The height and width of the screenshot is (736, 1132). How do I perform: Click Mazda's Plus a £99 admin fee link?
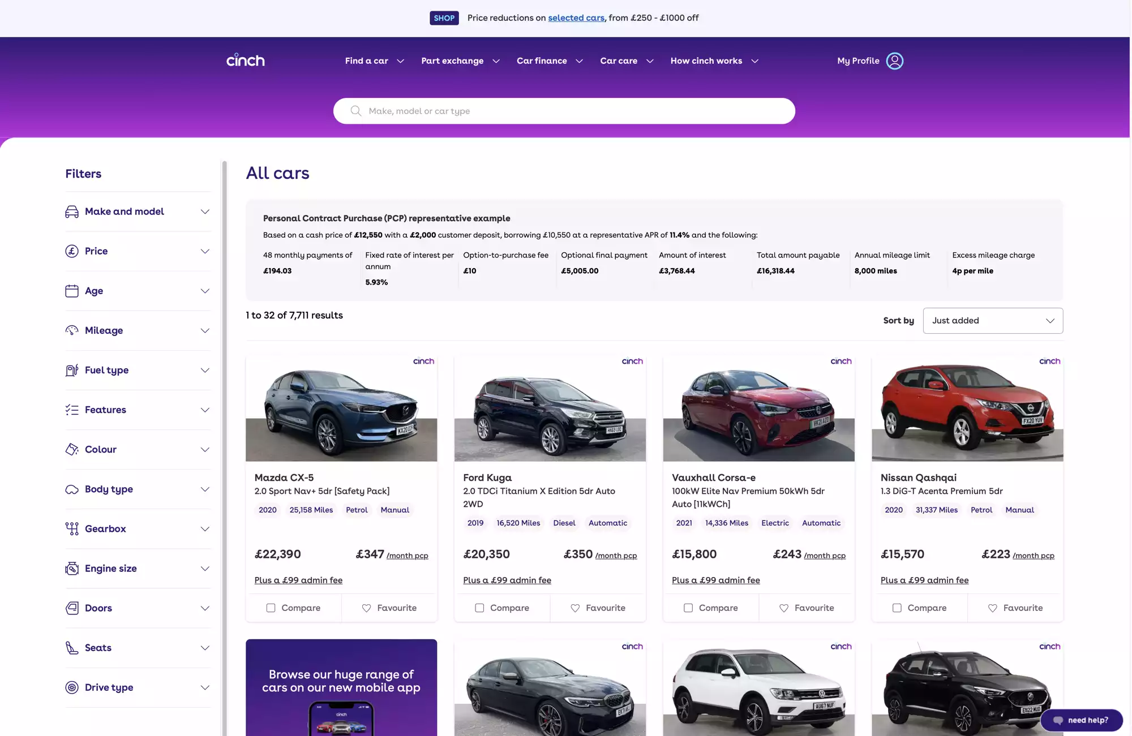[298, 580]
